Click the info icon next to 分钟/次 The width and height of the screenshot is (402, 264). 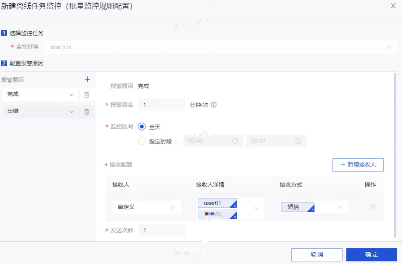[x=213, y=105]
